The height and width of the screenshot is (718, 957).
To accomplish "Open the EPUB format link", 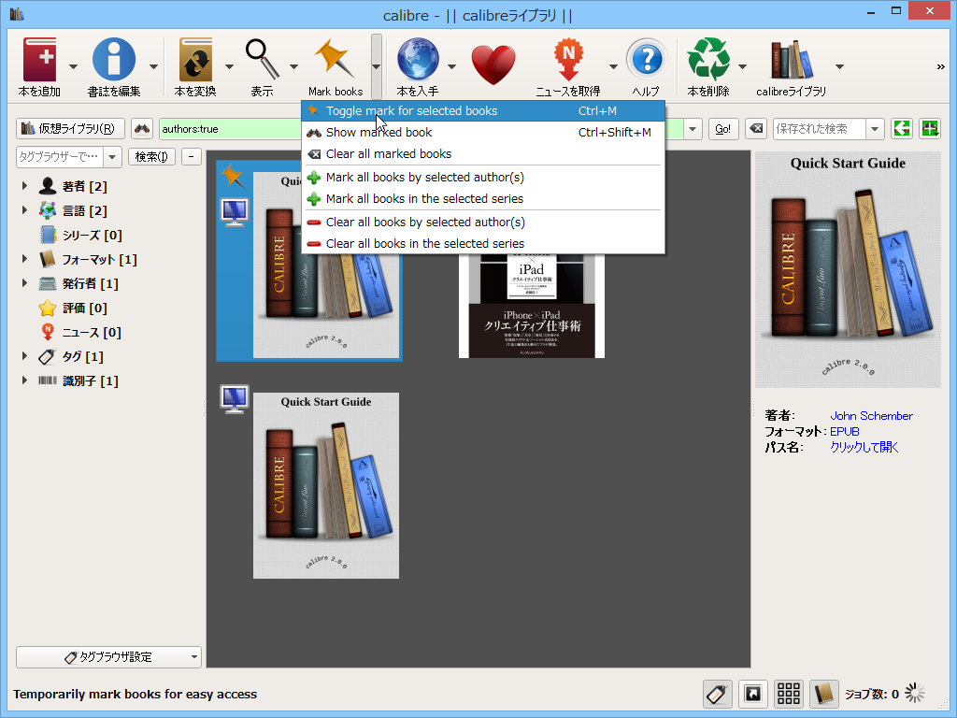I will [845, 432].
